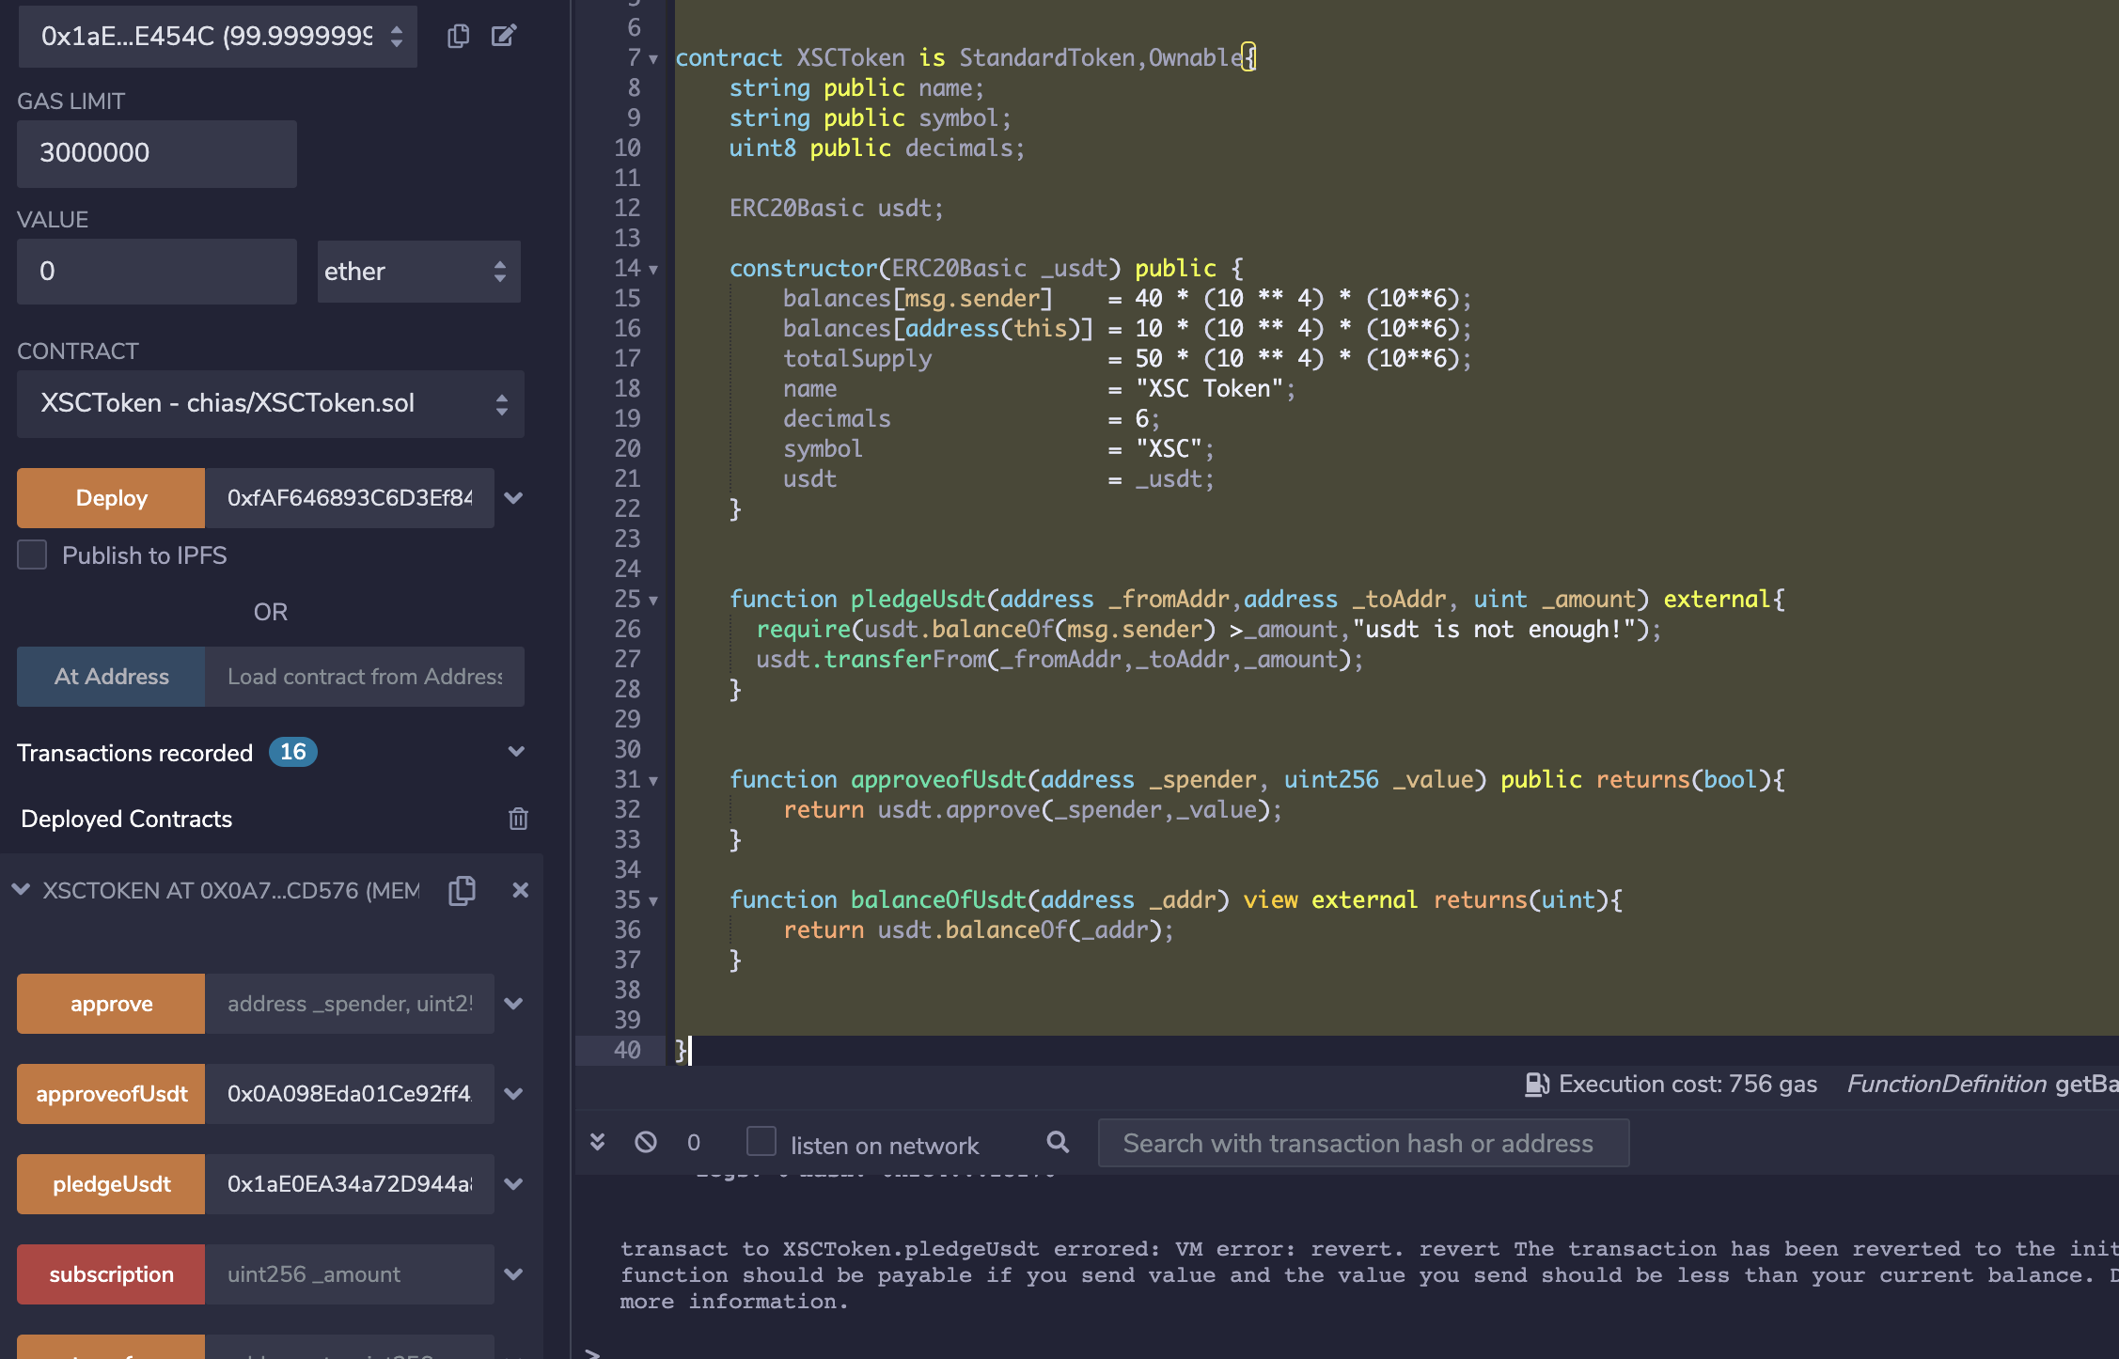The height and width of the screenshot is (1359, 2119).
Task: Toggle the Publish to IPFS checkbox
Action: (x=32, y=555)
